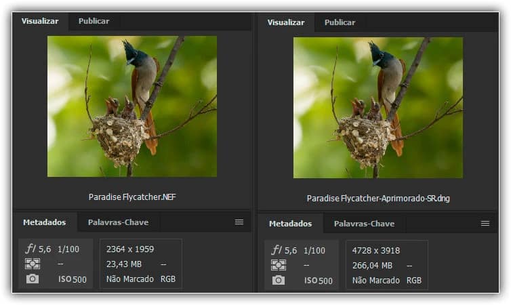Click the right panel metering mode icon
Screen dimensions: 511x305
279,265
